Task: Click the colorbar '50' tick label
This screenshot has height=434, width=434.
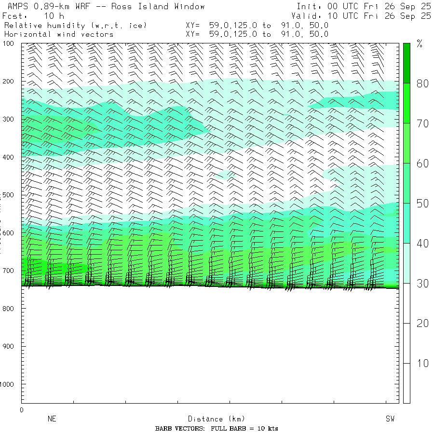Action: tap(422, 203)
